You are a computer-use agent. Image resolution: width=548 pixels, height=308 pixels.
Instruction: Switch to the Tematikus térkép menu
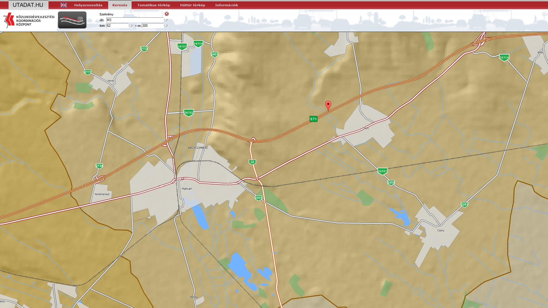pos(154,5)
